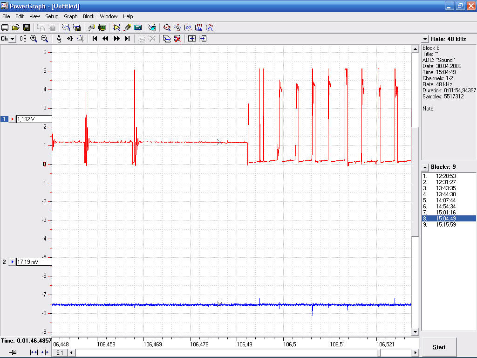477x358 pixels.
Task: Click the horizontal scrollbar right arrow
Action: (x=415, y=353)
